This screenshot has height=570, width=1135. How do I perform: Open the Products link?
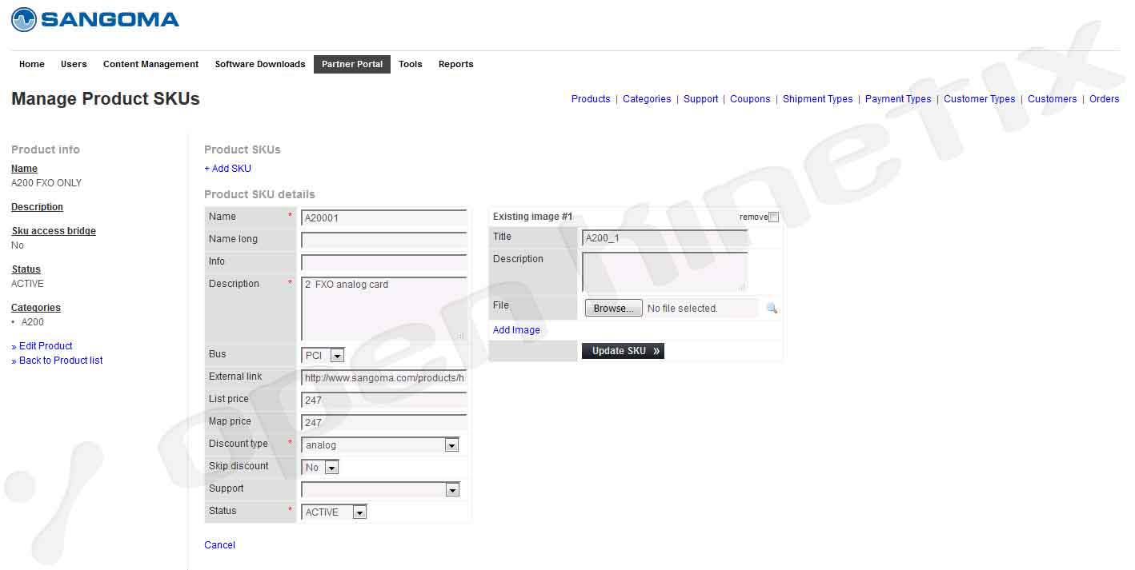click(591, 99)
